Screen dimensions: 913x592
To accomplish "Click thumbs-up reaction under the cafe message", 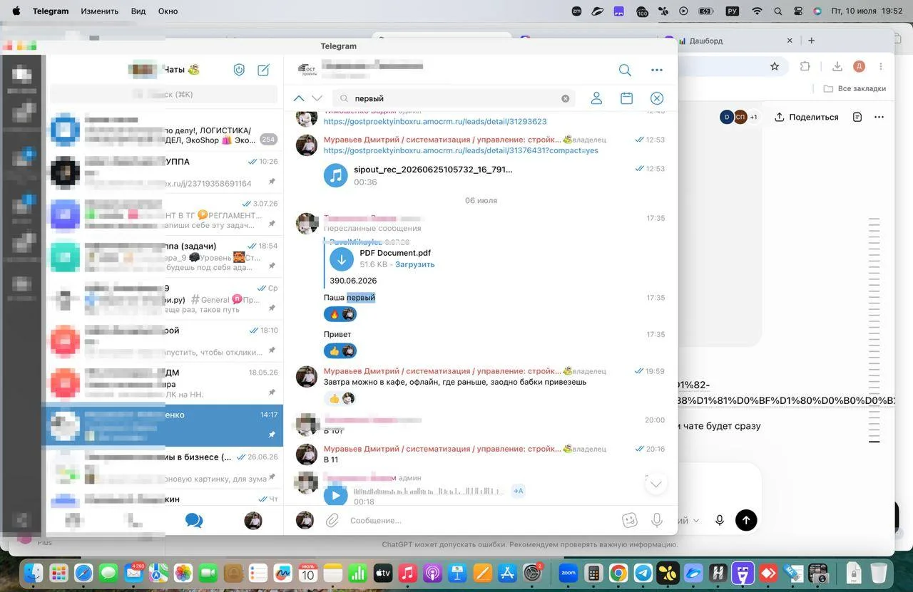I will [340, 398].
